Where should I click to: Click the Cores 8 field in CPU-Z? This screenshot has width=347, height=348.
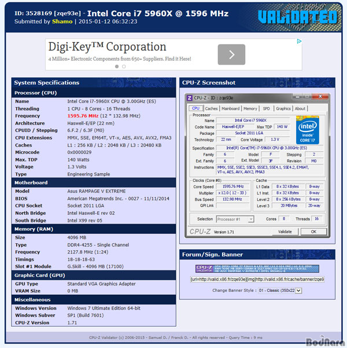click(x=284, y=219)
